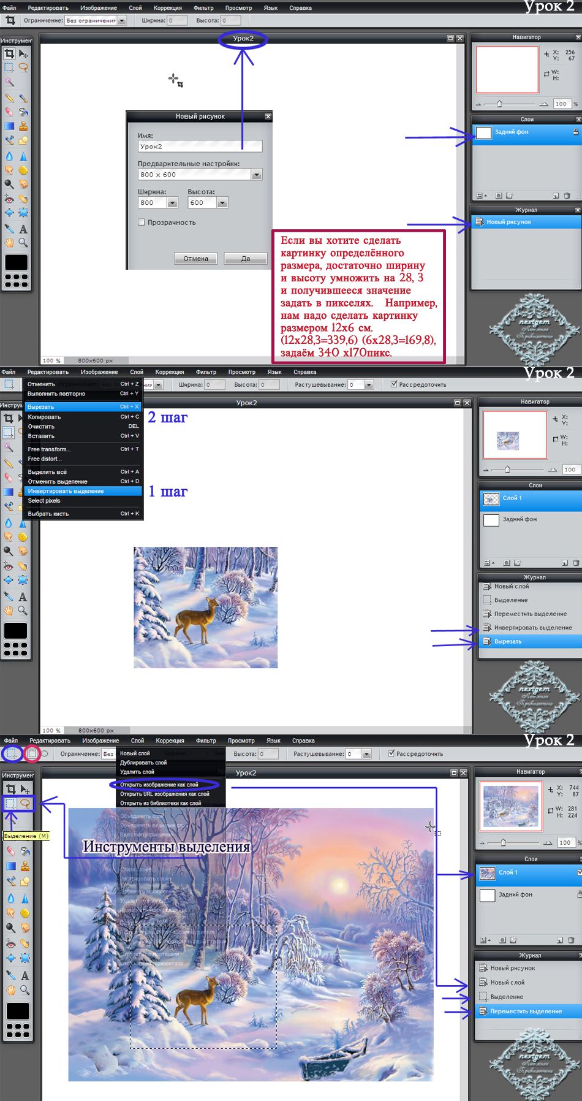Toggle Слой 1 visibility checkbox in bottom Layers panel

tap(579, 872)
